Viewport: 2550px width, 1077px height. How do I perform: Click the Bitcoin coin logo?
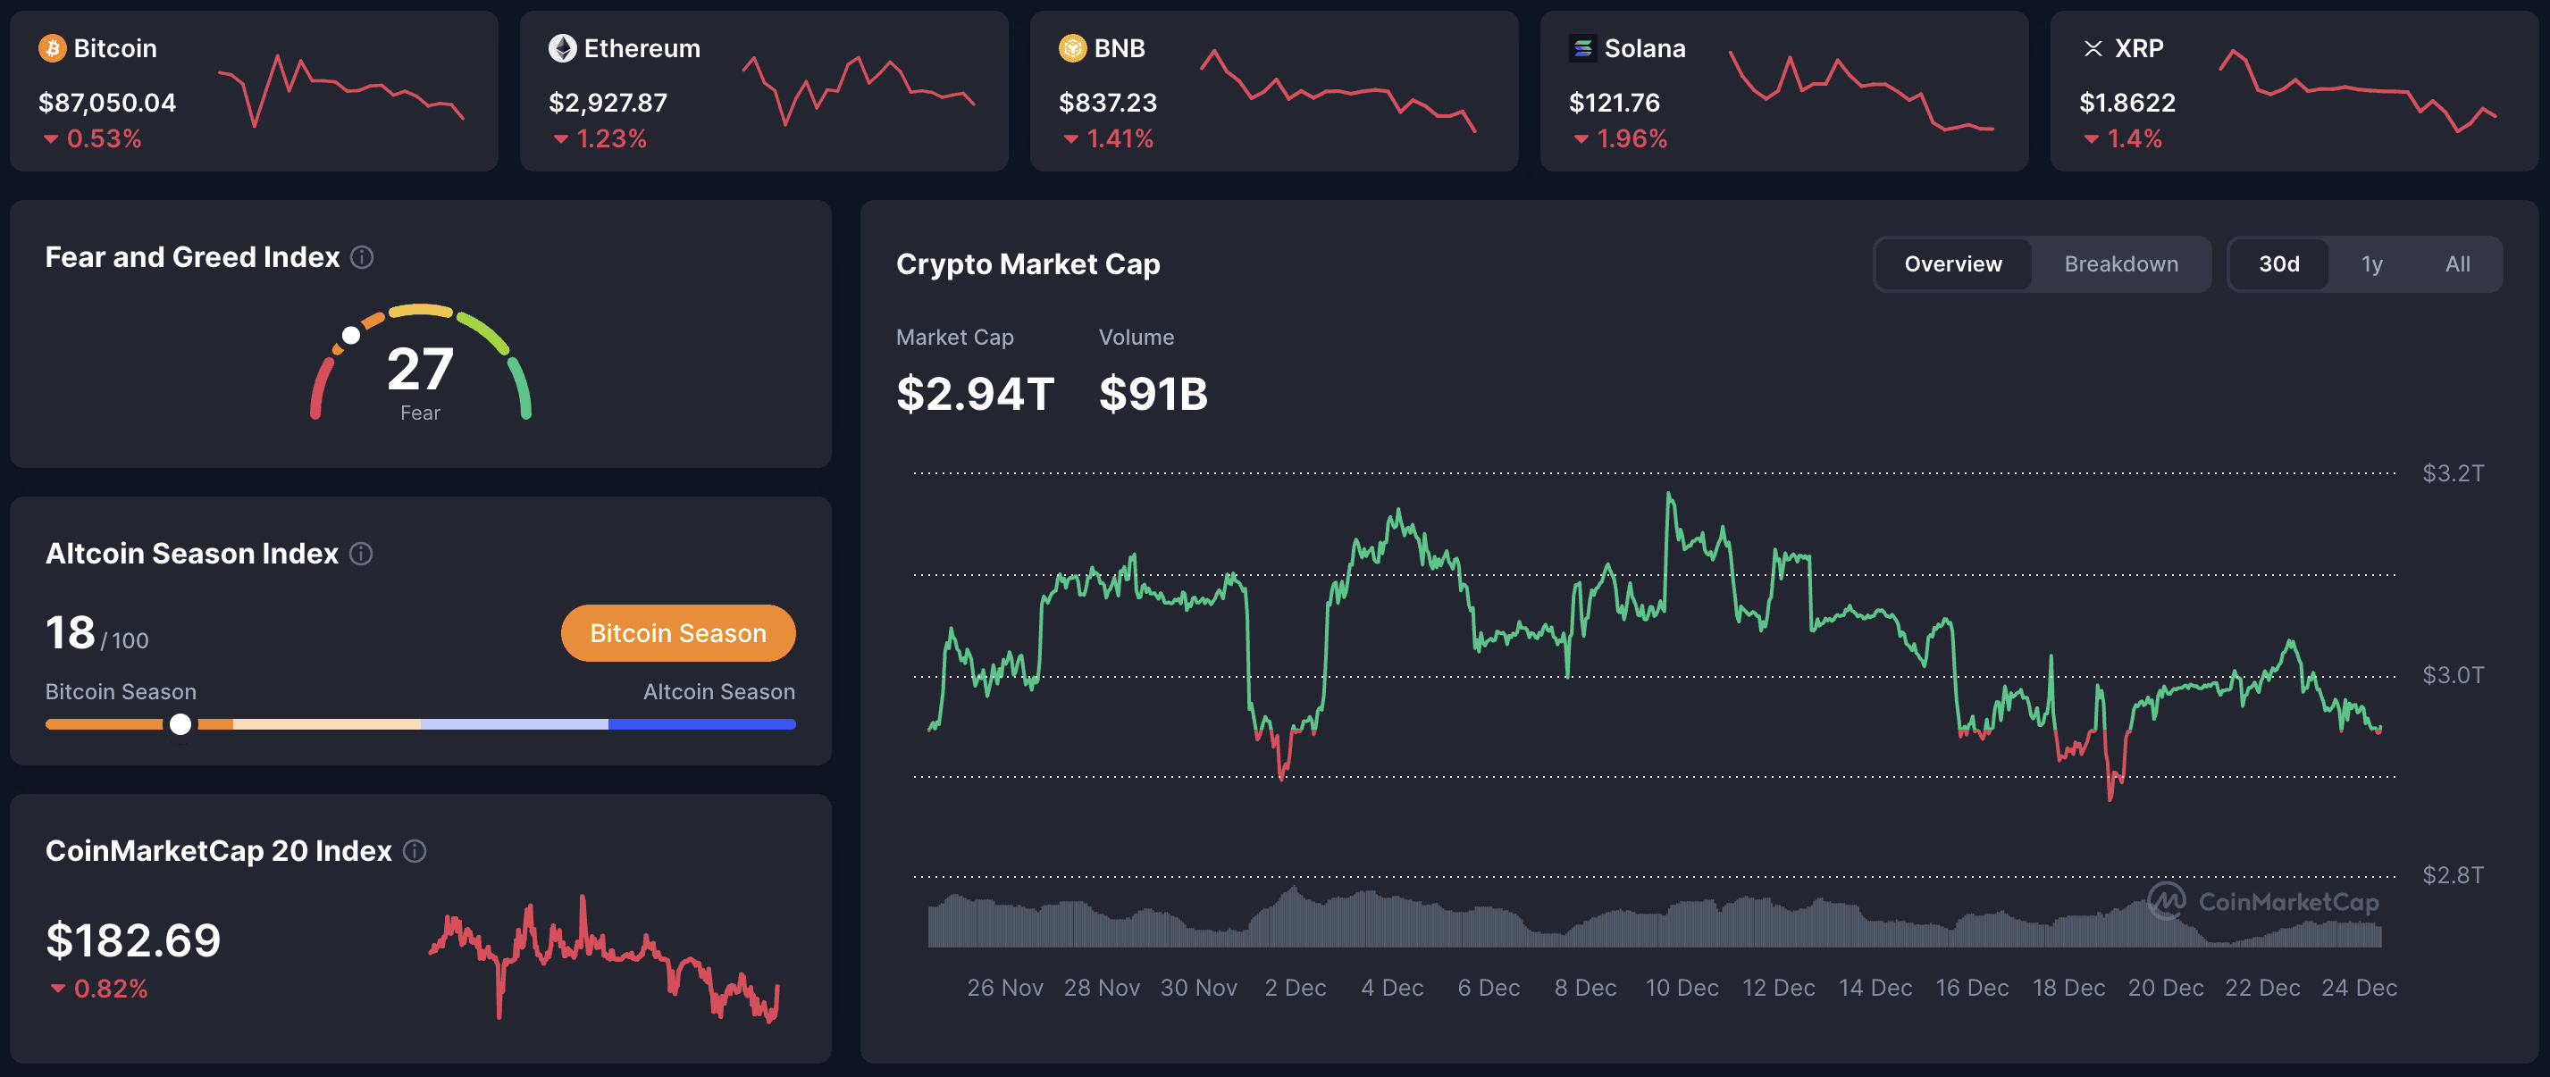coord(52,47)
